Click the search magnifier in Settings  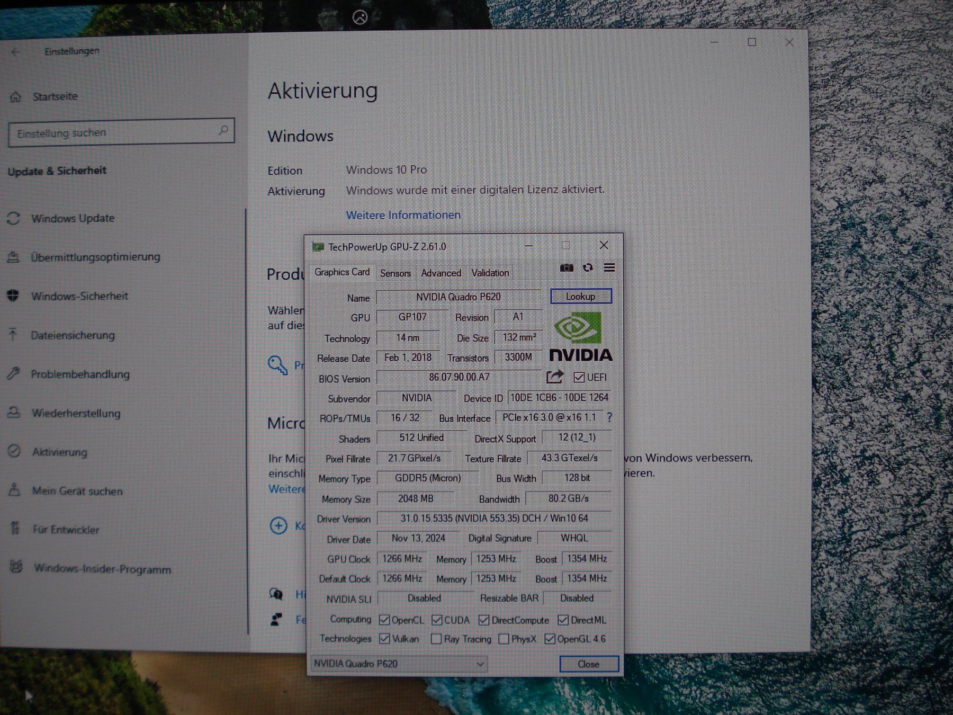(223, 130)
